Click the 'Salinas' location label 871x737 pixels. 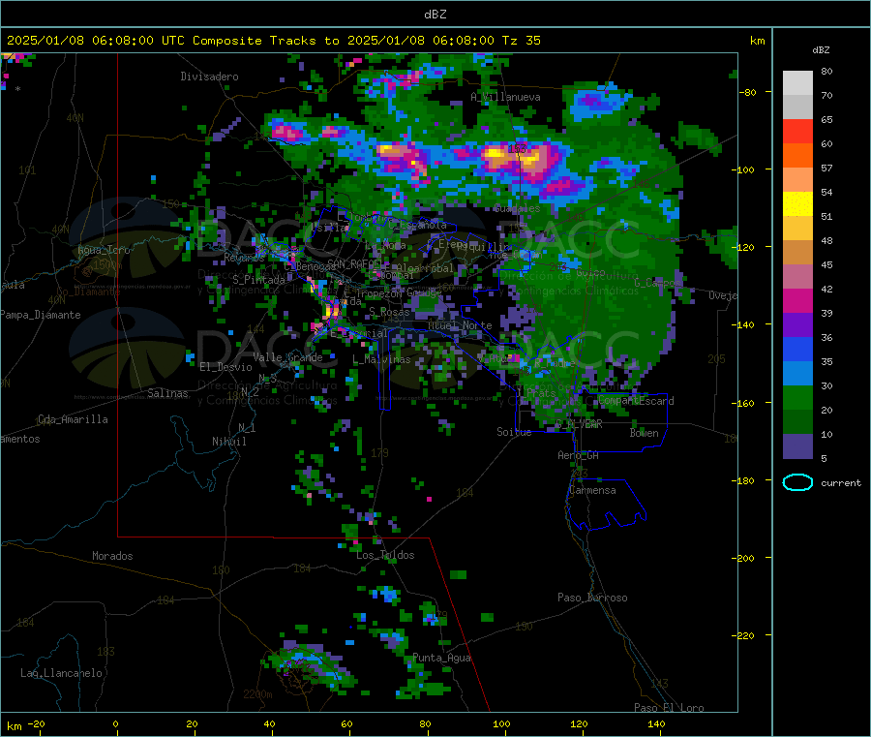pyautogui.click(x=167, y=393)
